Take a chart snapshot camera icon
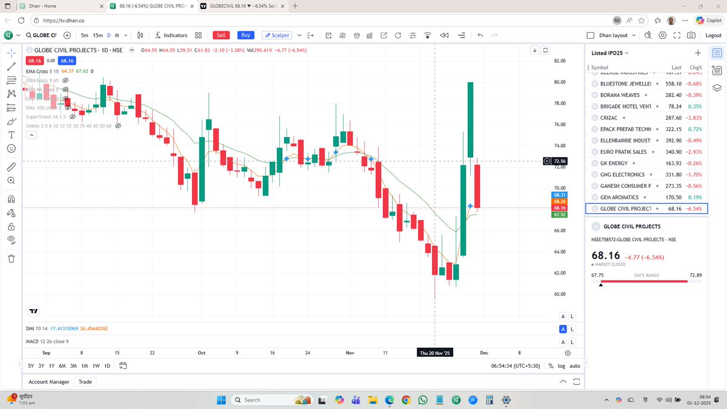Viewport: 727px width, 409px height. point(692,35)
